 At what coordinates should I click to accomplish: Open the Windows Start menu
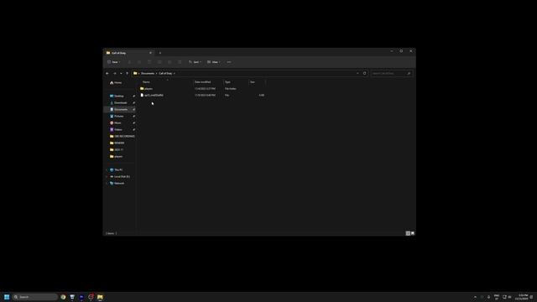coord(7,297)
